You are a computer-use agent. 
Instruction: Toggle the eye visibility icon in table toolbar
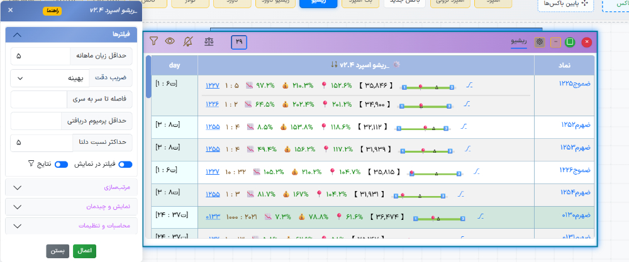point(170,41)
